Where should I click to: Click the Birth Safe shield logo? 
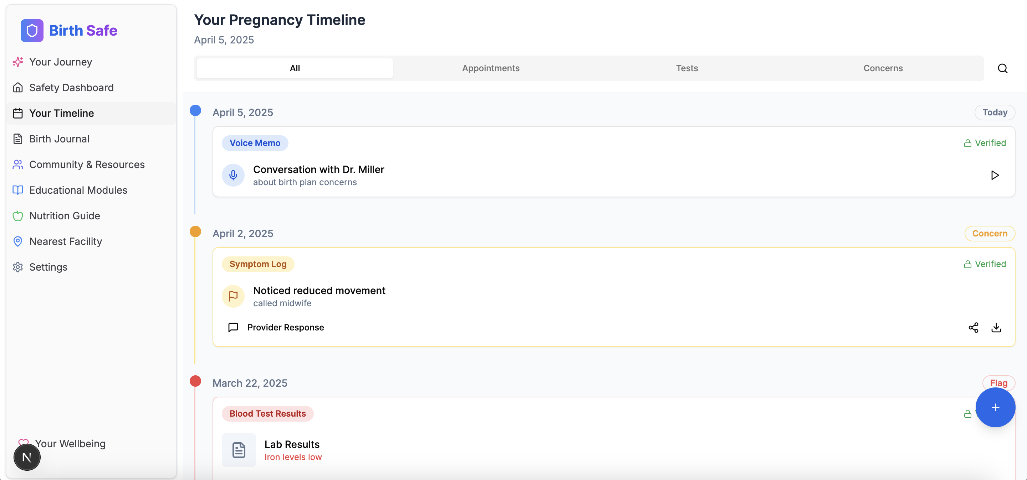pyautogui.click(x=32, y=31)
